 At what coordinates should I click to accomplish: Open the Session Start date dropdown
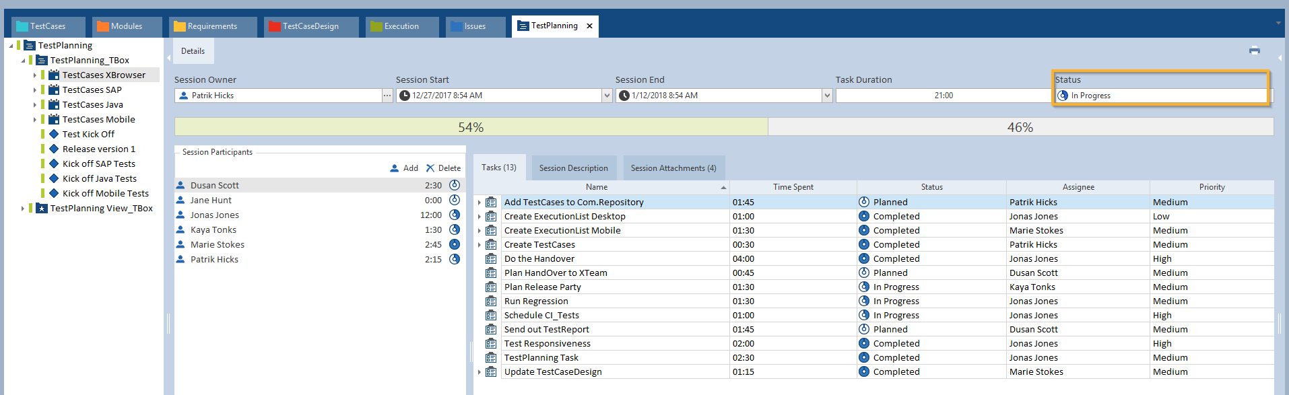(607, 96)
